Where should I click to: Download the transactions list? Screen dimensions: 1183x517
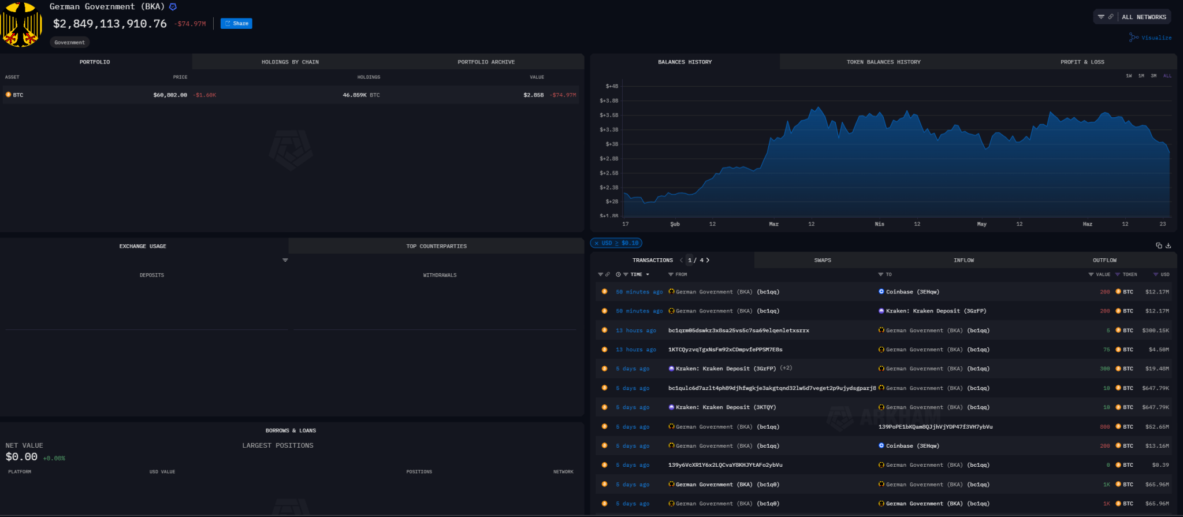1169,246
